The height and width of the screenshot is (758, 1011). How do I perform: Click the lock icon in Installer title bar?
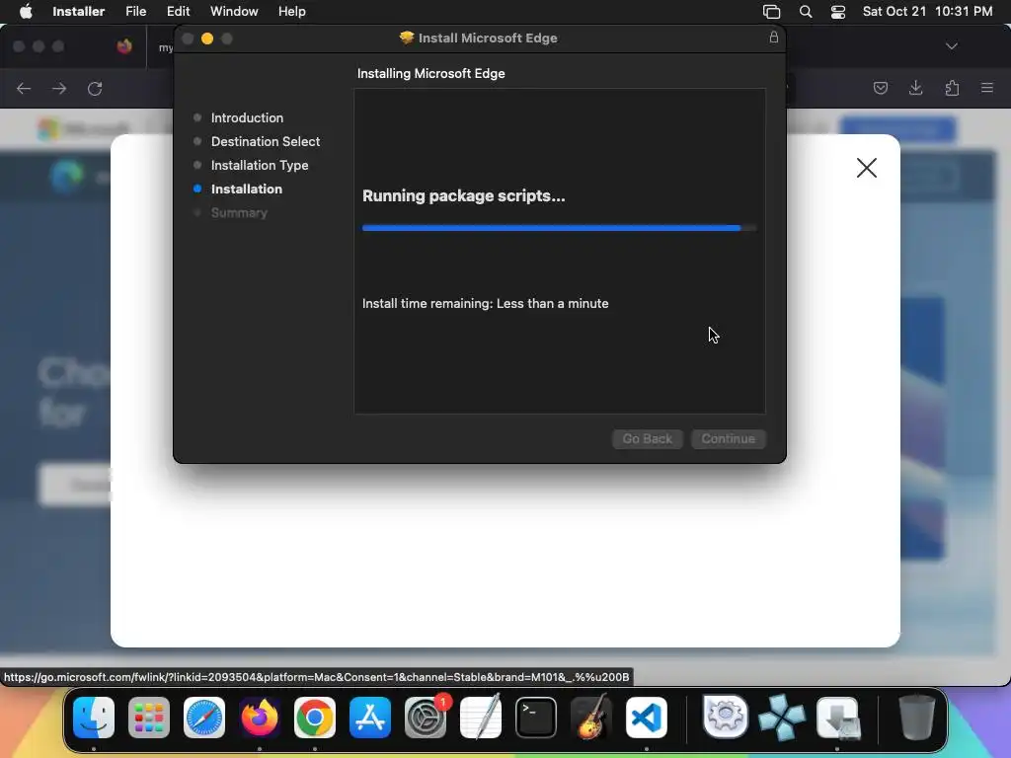(x=774, y=38)
